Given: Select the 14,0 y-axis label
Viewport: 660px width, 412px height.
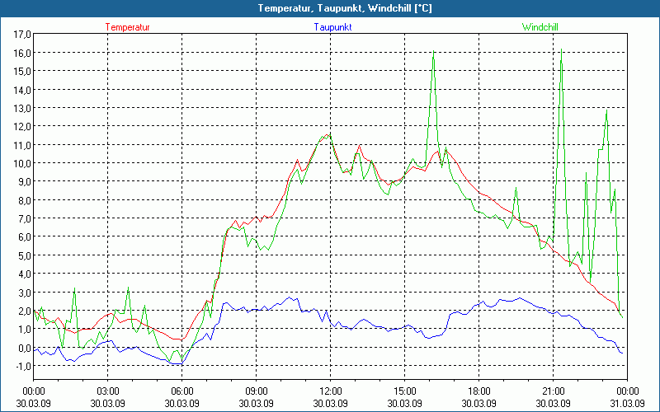Looking at the screenshot, I should pyautogui.click(x=22, y=90).
